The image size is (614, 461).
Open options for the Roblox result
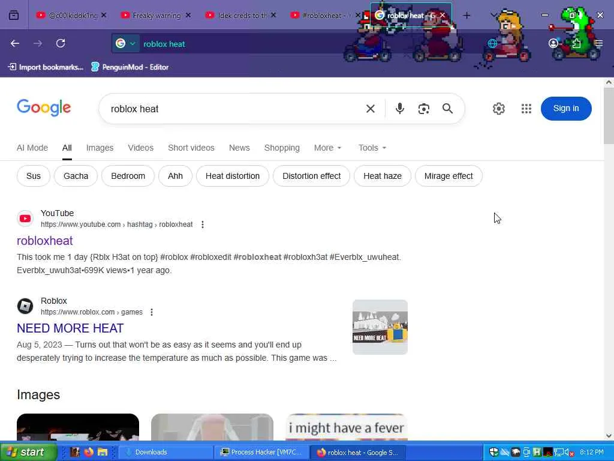pyautogui.click(x=152, y=312)
